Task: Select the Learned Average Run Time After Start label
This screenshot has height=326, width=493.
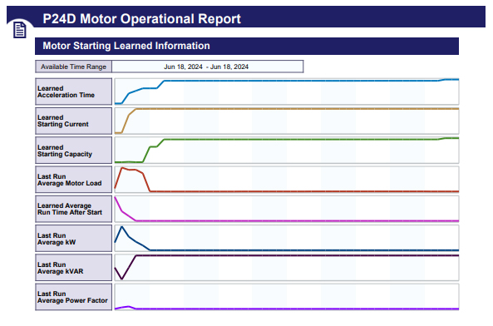Action: coord(73,209)
